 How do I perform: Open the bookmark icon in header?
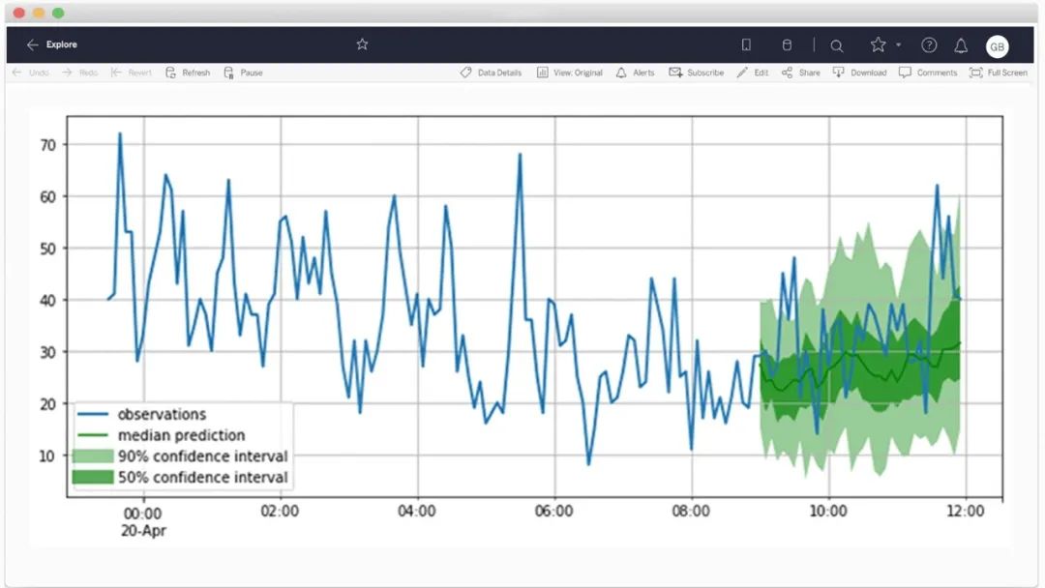[x=746, y=44]
